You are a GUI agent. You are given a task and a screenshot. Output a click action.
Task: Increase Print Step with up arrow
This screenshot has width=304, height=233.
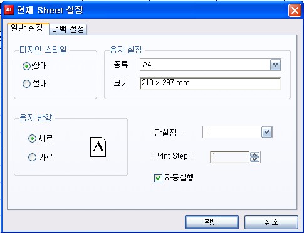pyautogui.click(x=254, y=154)
